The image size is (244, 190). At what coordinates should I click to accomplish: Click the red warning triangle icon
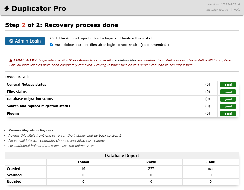tap(11, 60)
